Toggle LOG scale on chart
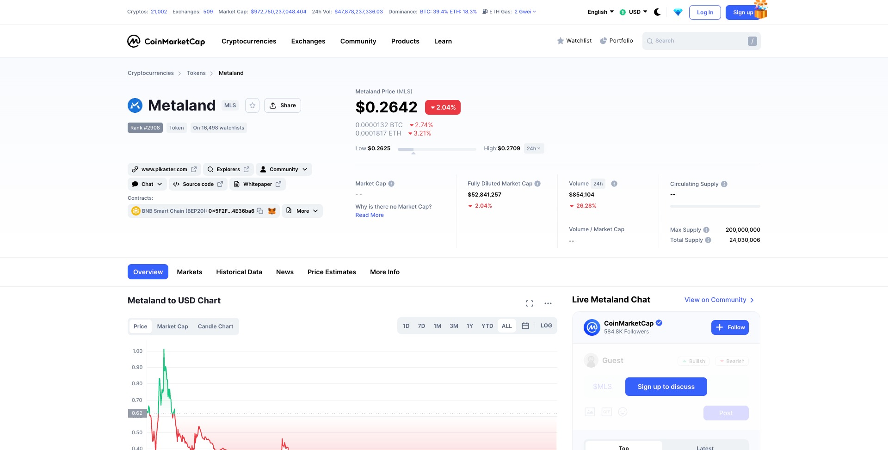Image resolution: width=888 pixels, height=450 pixels. (546, 326)
